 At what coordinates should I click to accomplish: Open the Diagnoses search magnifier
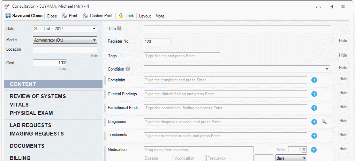click(324, 122)
